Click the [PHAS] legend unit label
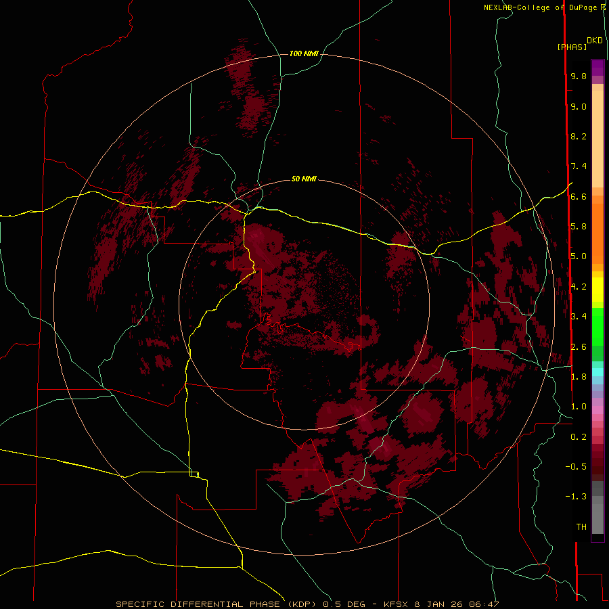This screenshot has height=609, width=609. pyautogui.click(x=572, y=47)
